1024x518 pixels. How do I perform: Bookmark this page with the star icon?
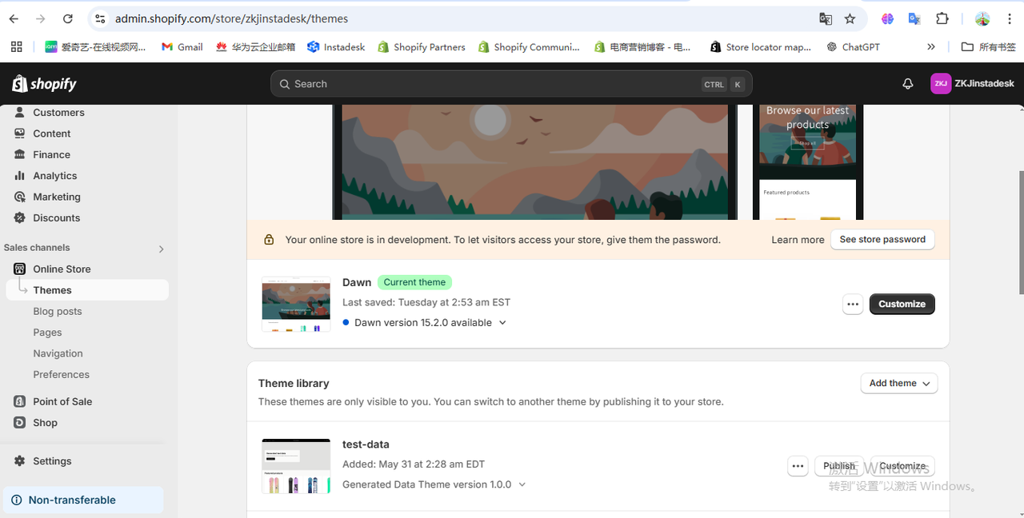click(850, 18)
